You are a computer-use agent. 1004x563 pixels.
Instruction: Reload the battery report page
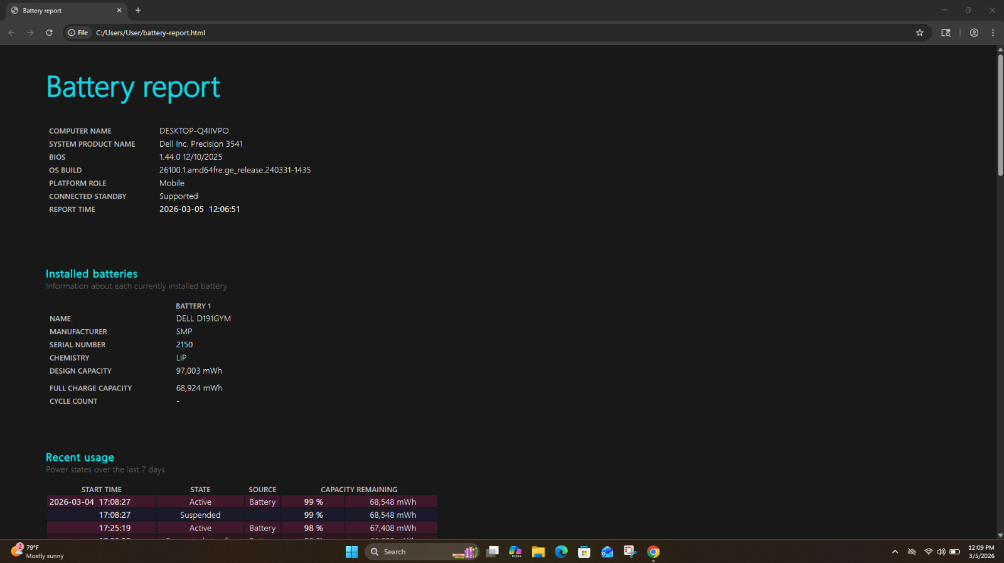point(49,33)
